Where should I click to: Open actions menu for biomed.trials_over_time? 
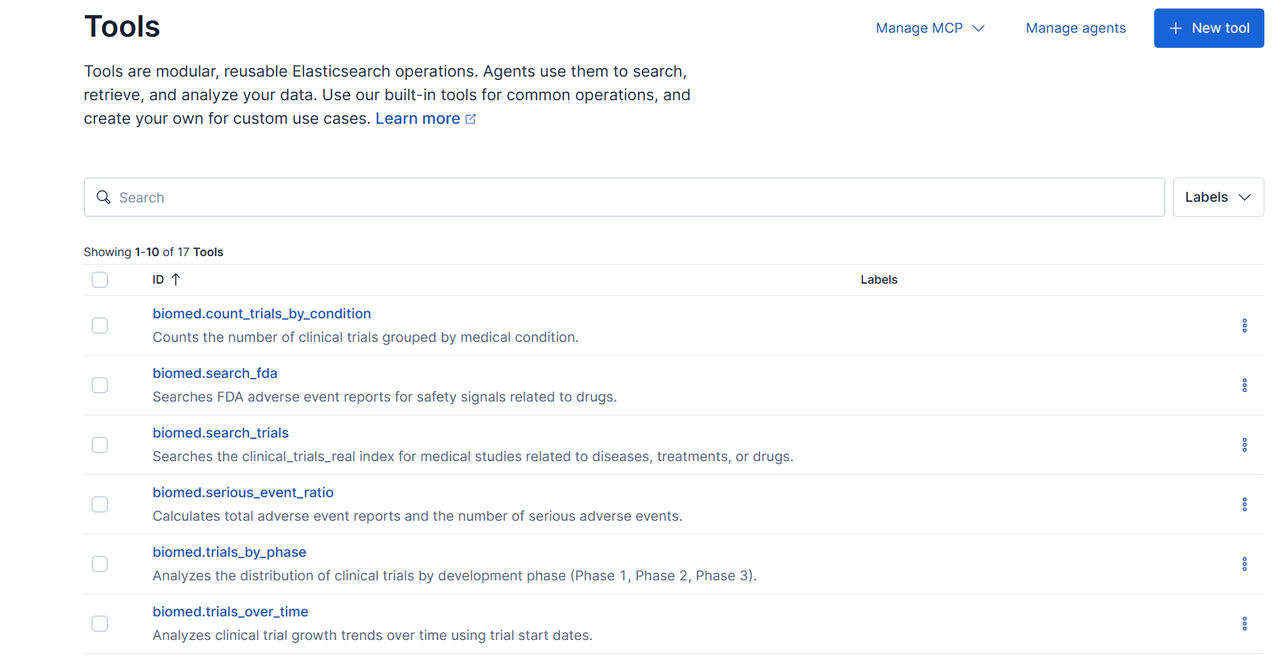coord(1244,624)
